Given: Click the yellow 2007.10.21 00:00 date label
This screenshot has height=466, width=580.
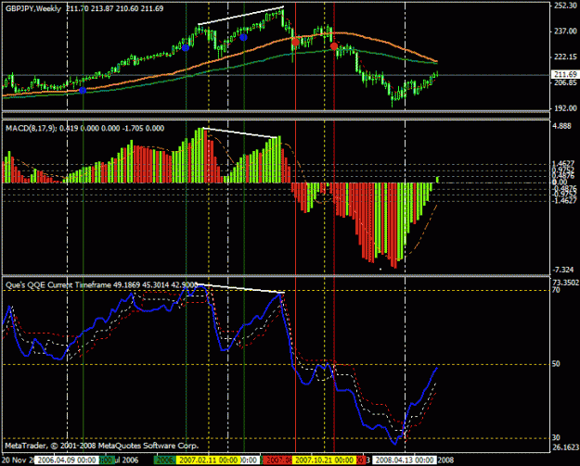Looking at the screenshot, I should point(325,460).
